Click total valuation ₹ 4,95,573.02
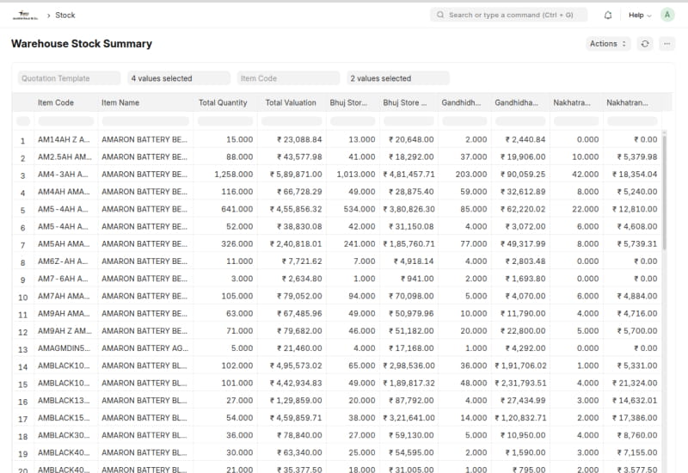 click(x=296, y=365)
